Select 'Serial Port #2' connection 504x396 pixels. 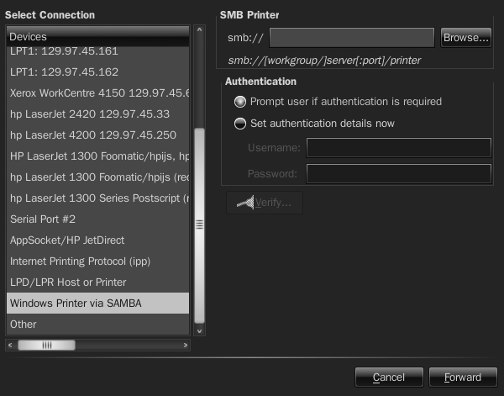[97, 219]
